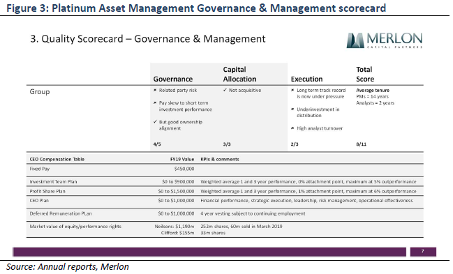Select the Governance column header

(x=173, y=79)
